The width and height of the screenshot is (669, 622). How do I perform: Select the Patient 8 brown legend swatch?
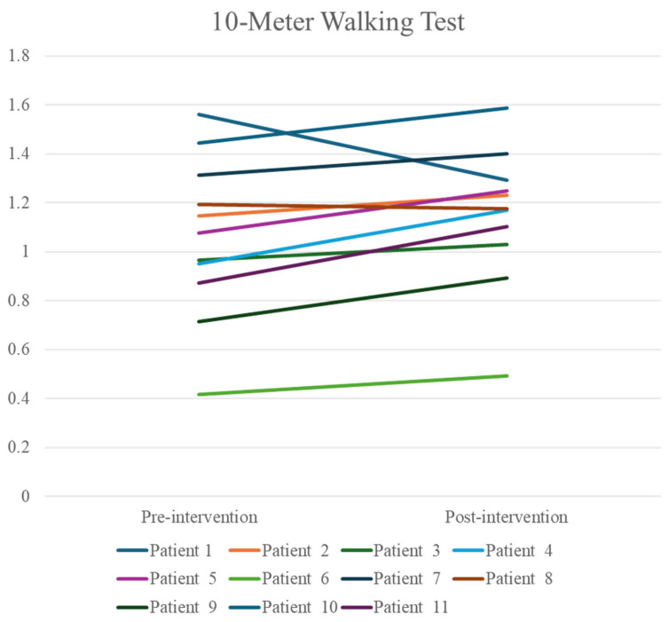(468, 579)
